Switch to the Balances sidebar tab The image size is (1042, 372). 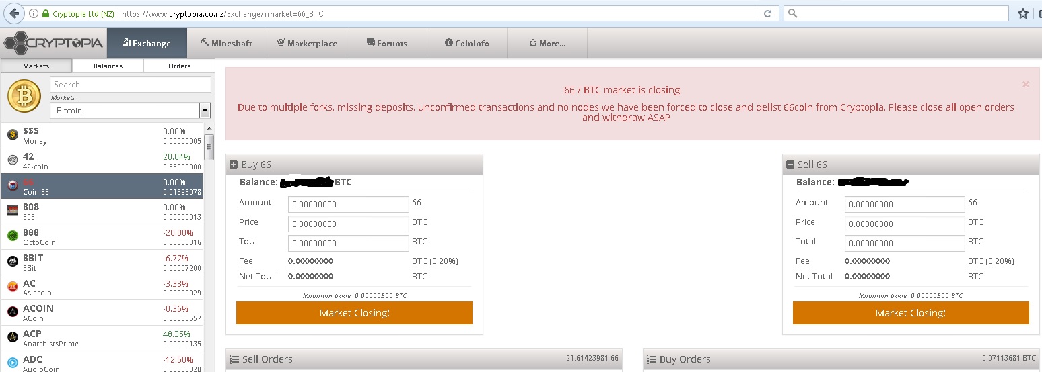[x=108, y=66]
